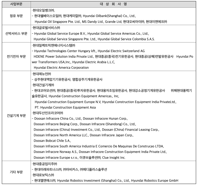Click the 현대강소공정기계유한공사 text
Screen dimensions: 199x185
tap(147, 91)
